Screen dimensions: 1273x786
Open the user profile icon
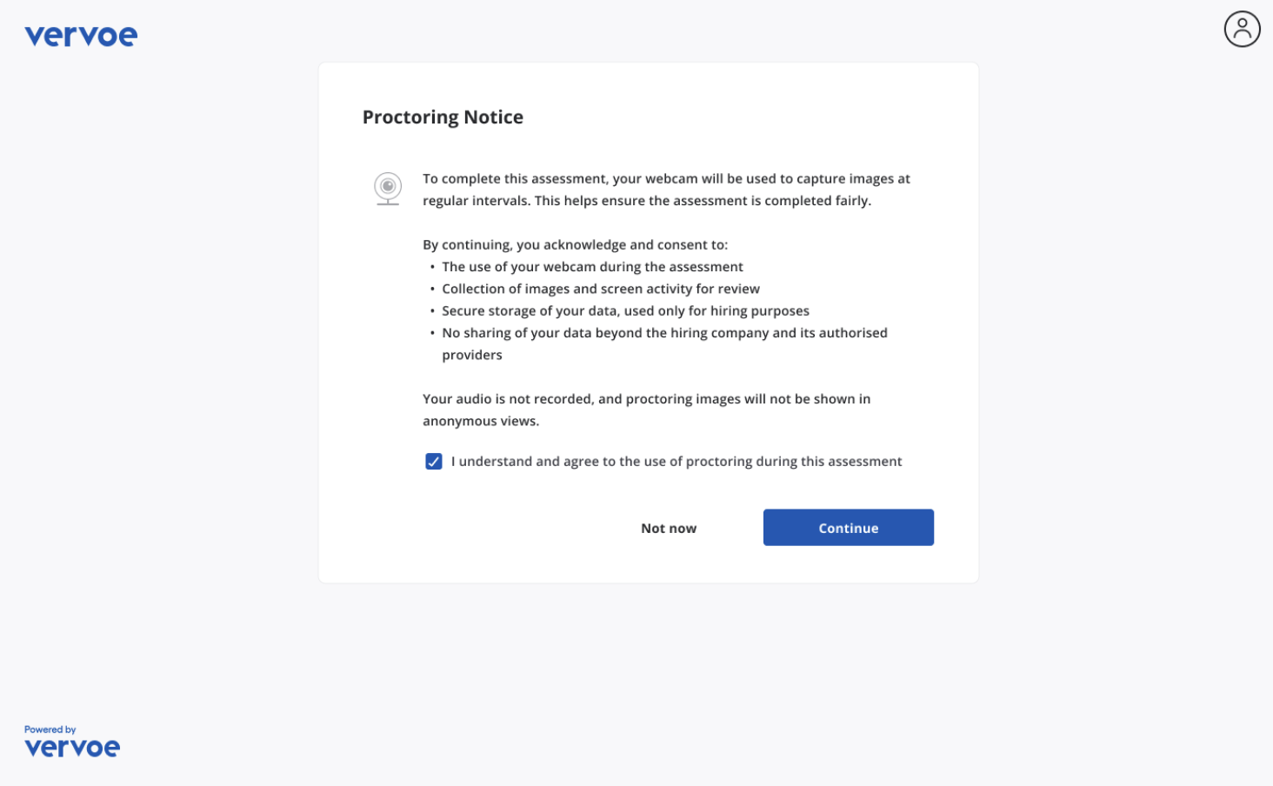pos(1242,30)
